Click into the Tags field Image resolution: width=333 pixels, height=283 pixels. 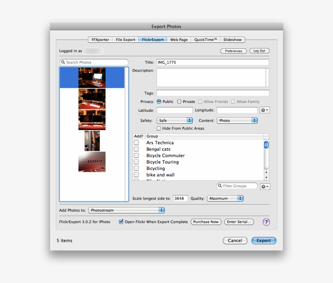pyautogui.click(x=213, y=93)
